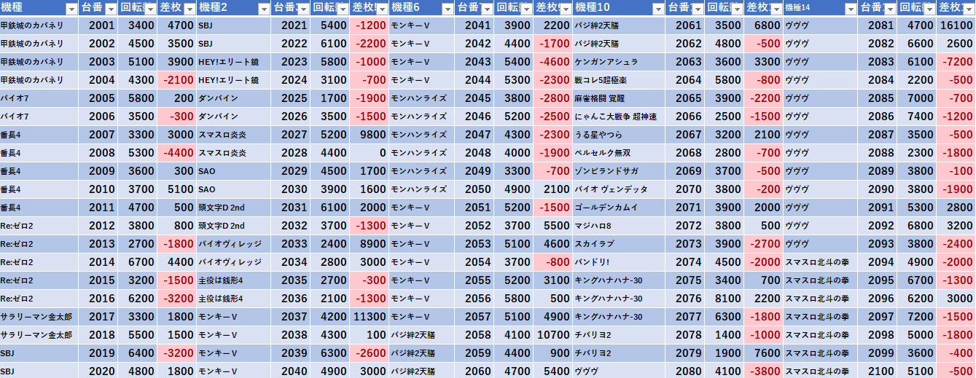Select the 戦コレ5超極楽 machine name cell
This screenshot has width=976, height=378.
point(619,80)
